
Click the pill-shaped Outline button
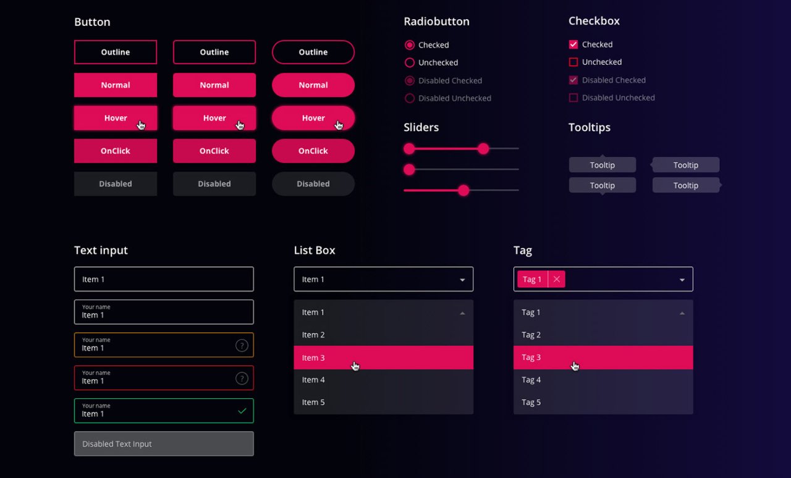pos(313,52)
